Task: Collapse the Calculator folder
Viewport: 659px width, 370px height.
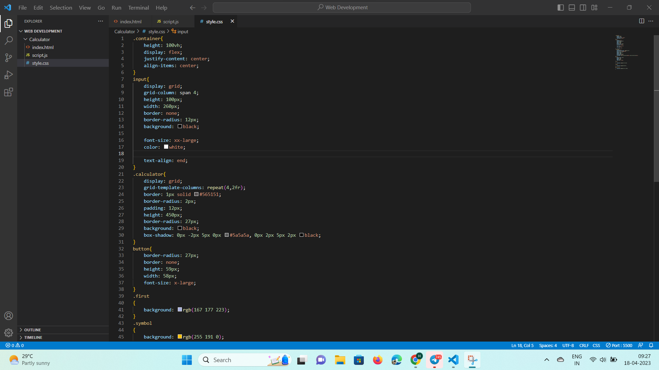Action: [63, 39]
